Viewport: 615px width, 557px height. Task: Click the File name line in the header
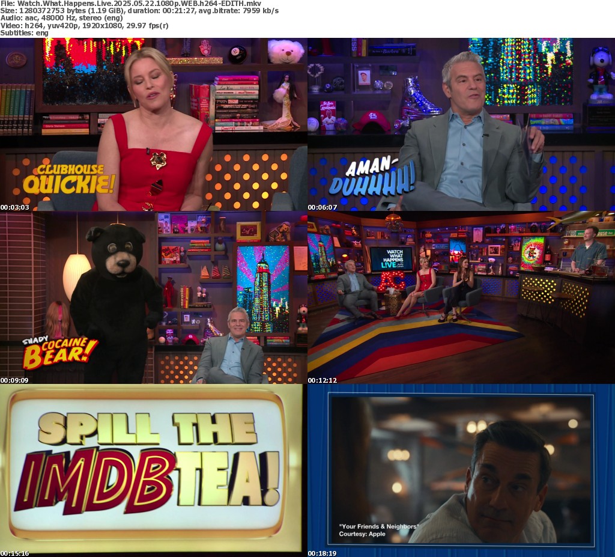(x=130, y=4)
